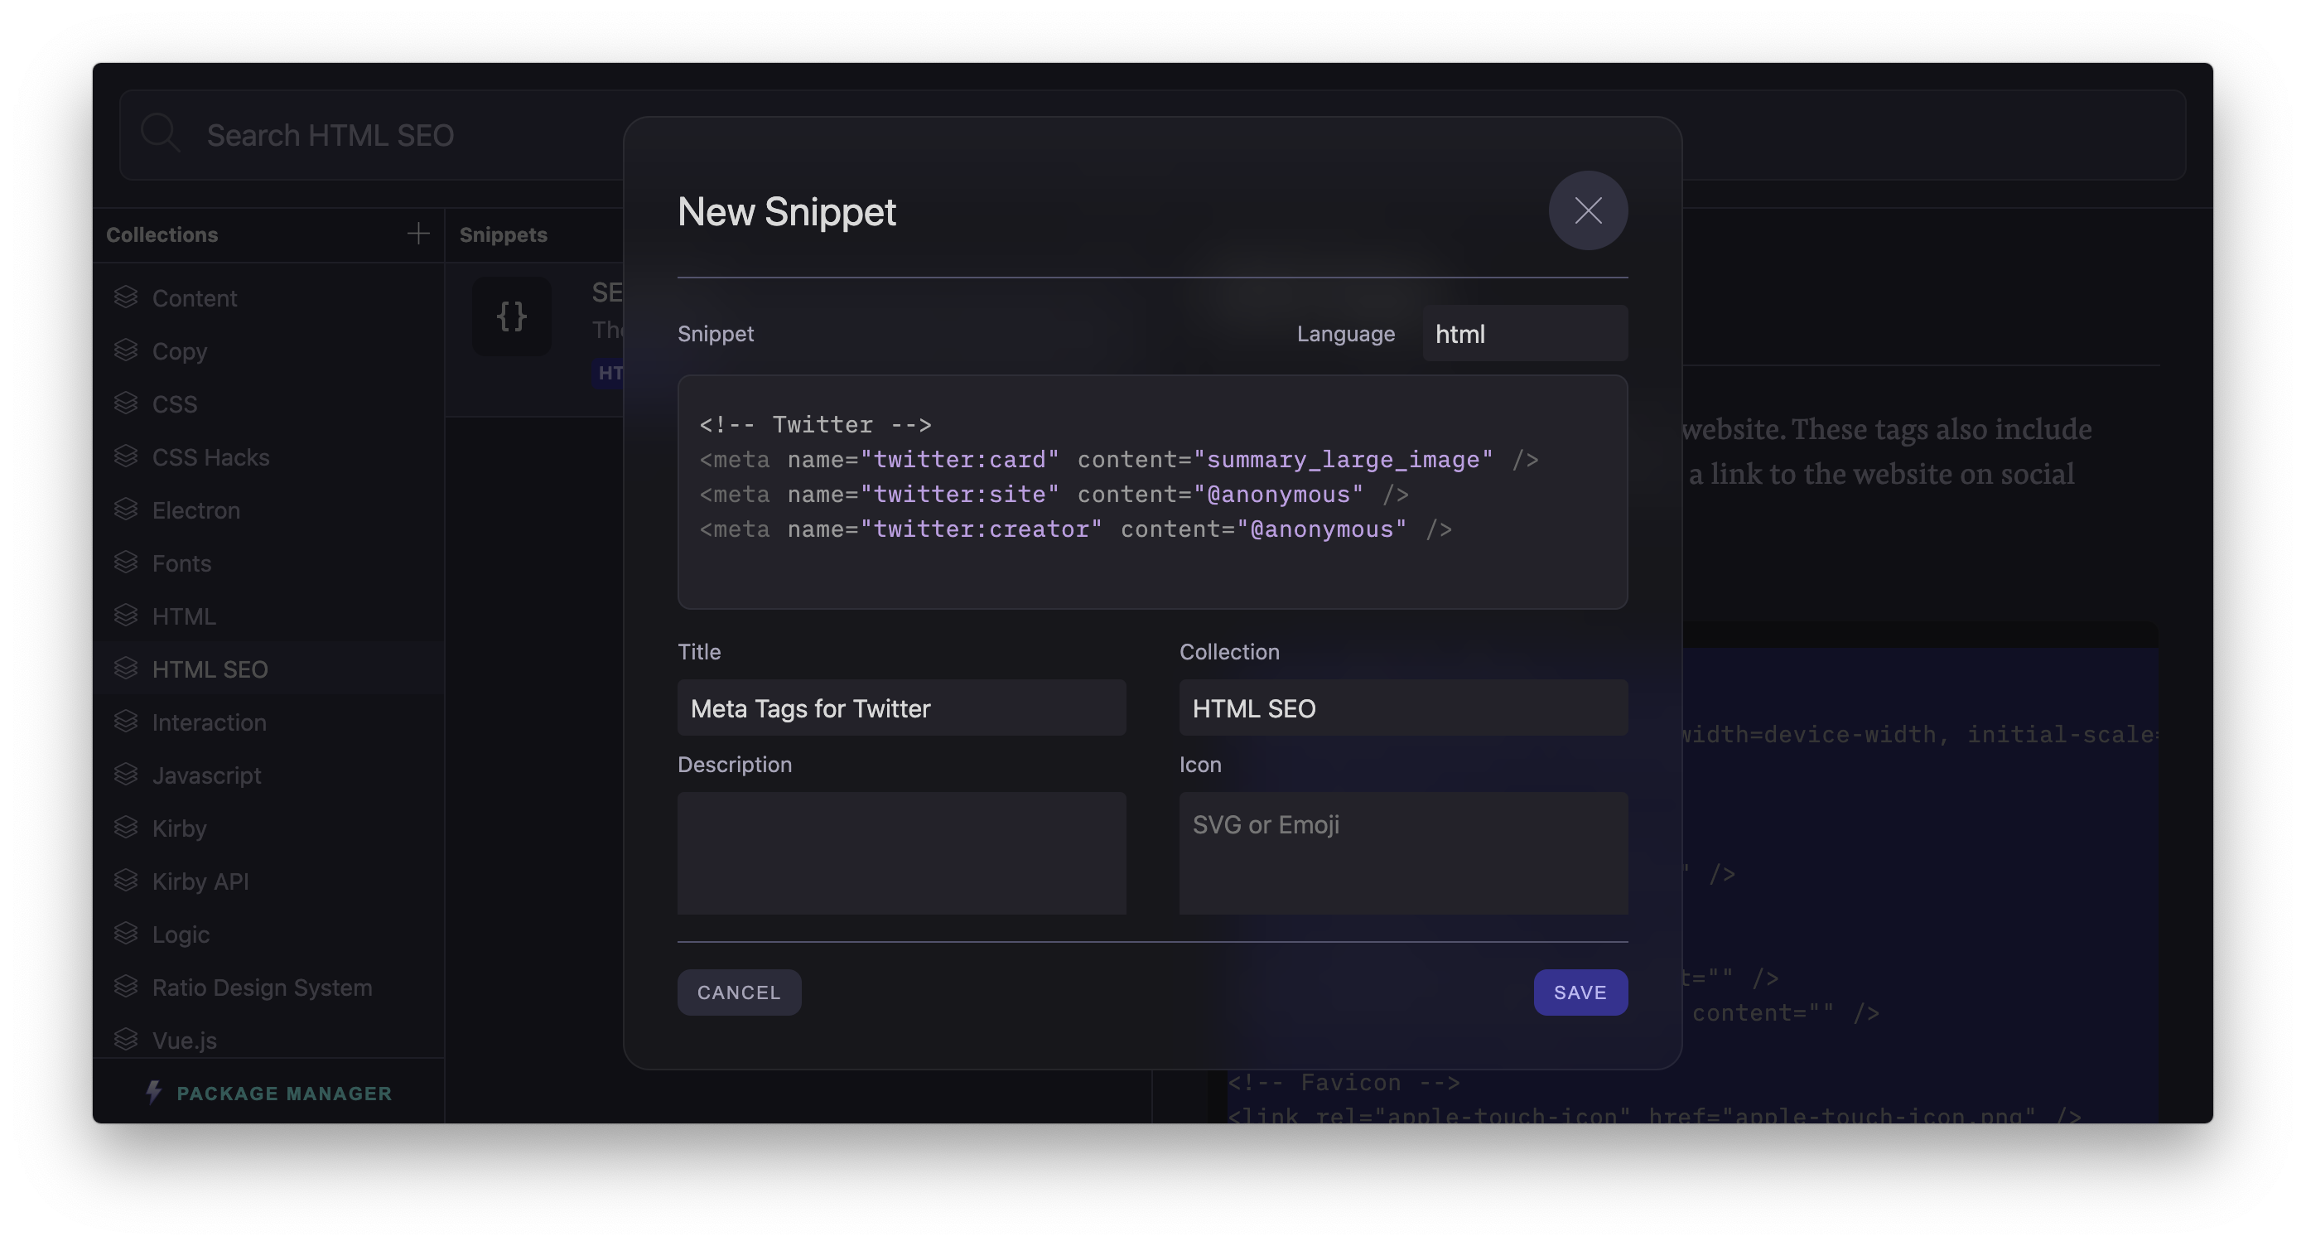2306x1246 pixels.
Task: Click the empty Description text area
Action: (x=901, y=852)
